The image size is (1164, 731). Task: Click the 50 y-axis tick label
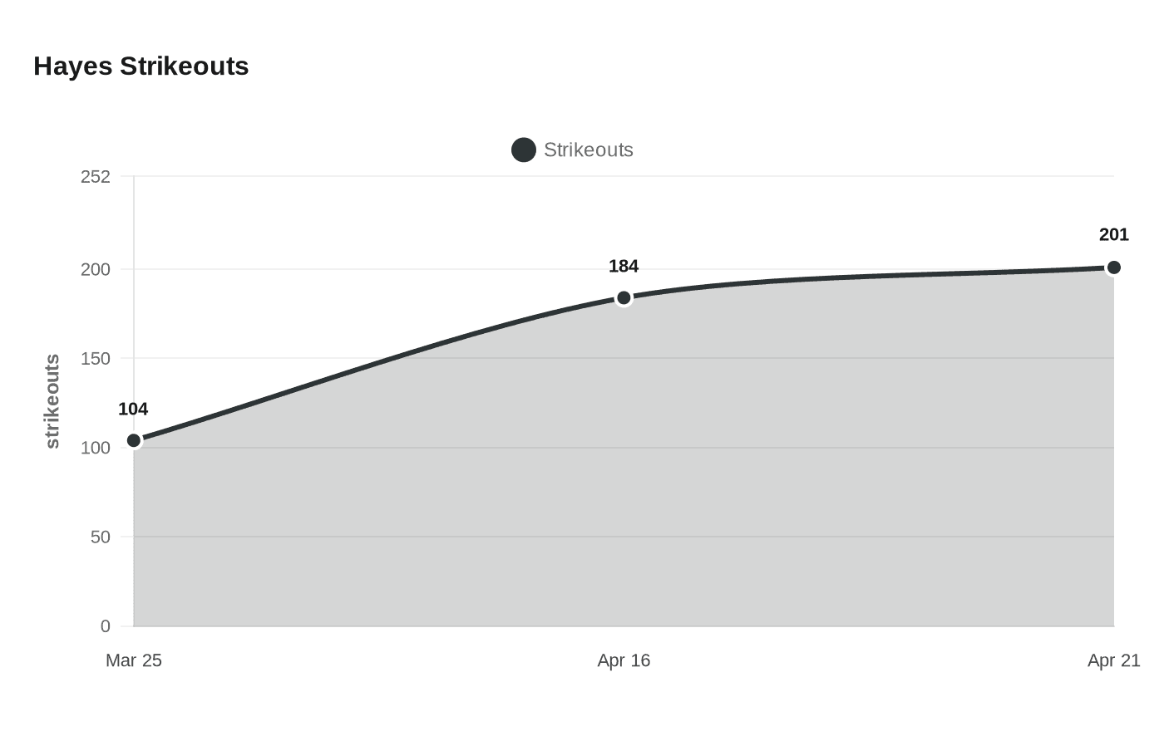coord(100,537)
